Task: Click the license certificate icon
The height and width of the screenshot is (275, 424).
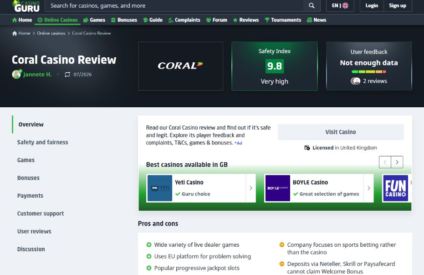Action: (x=307, y=148)
